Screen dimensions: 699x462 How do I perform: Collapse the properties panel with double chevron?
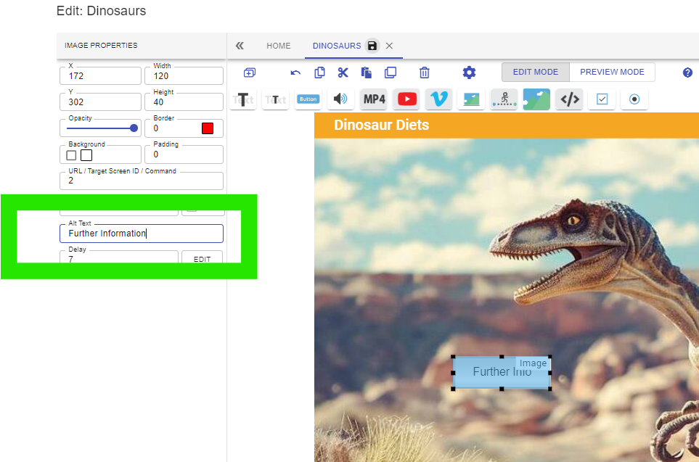pos(240,46)
